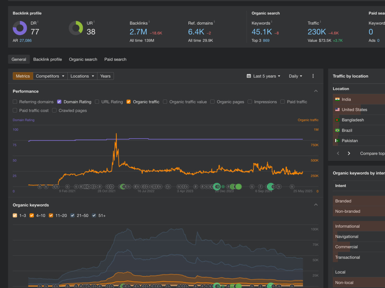385x288 pixels.
Task: Enable the Paid traffic checkbox
Action: click(283, 102)
